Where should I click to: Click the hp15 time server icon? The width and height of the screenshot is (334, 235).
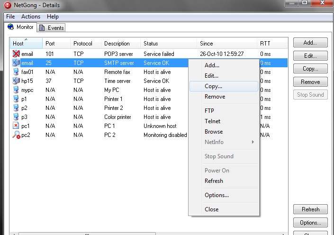pyautogui.click(x=16, y=81)
